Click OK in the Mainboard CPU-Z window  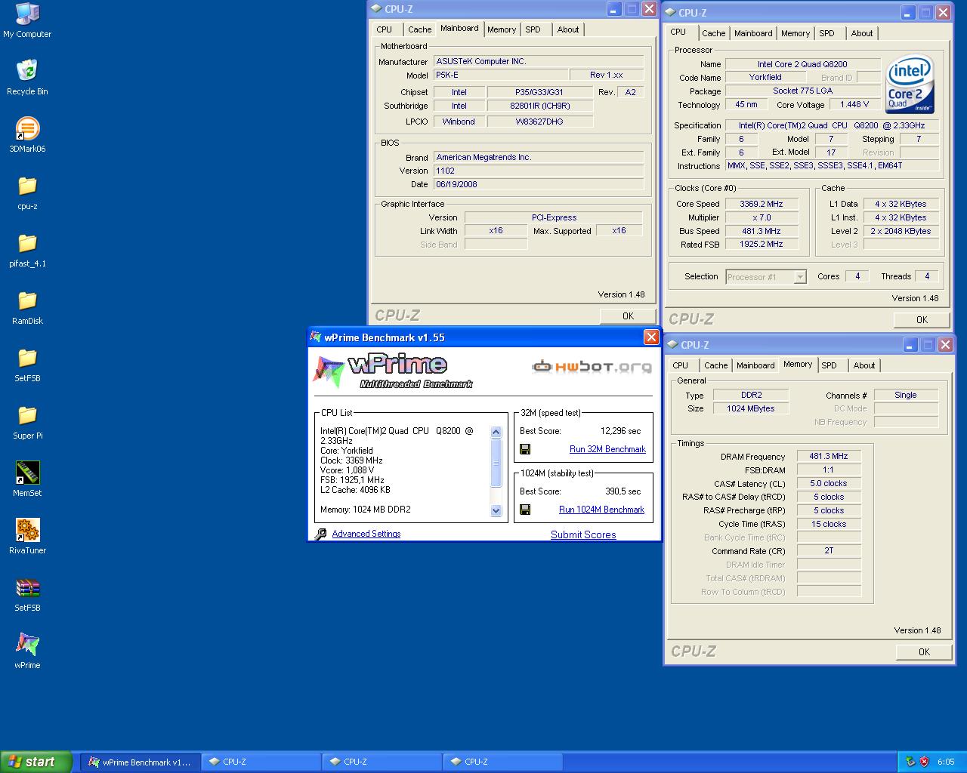coord(628,316)
